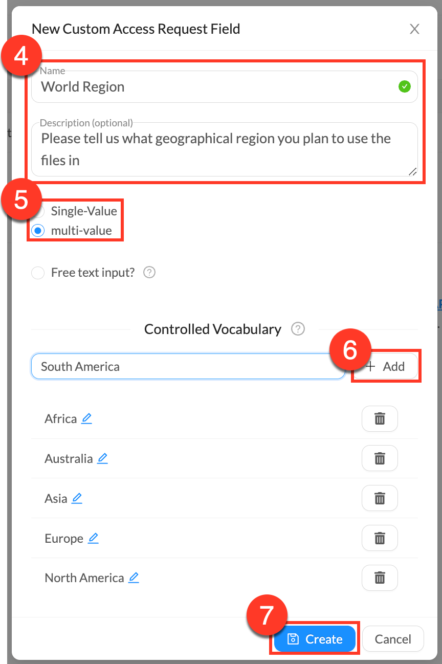Delete the Asia vocabulary entry
442x664 pixels.
(380, 498)
